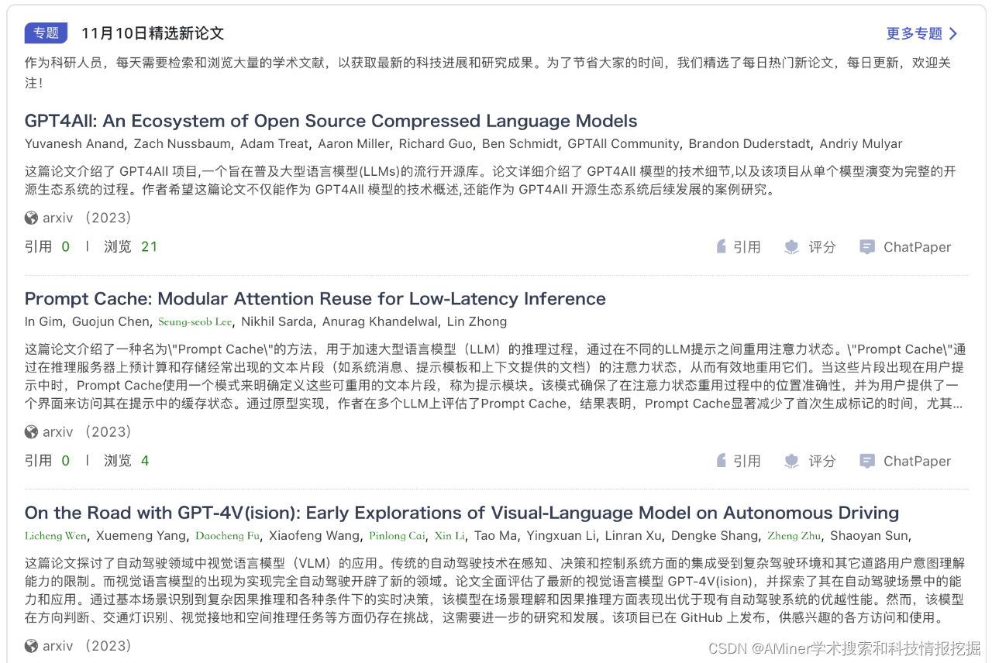992x663 pixels.
Task: Click 引用 0 count under GPT4All
Action: coord(47,247)
